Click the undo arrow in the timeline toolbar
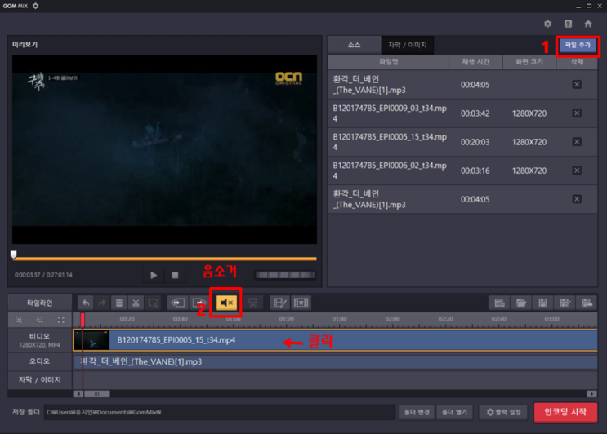 [x=86, y=303]
